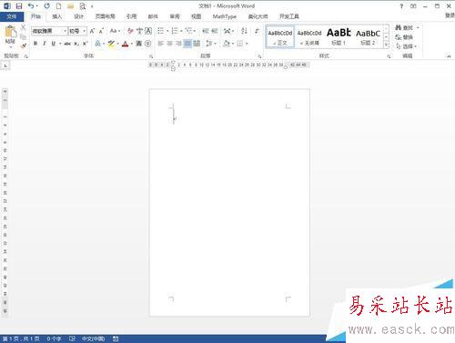Open the Font dialog launcher
Screen dimensions: 455x343
pos(151,56)
